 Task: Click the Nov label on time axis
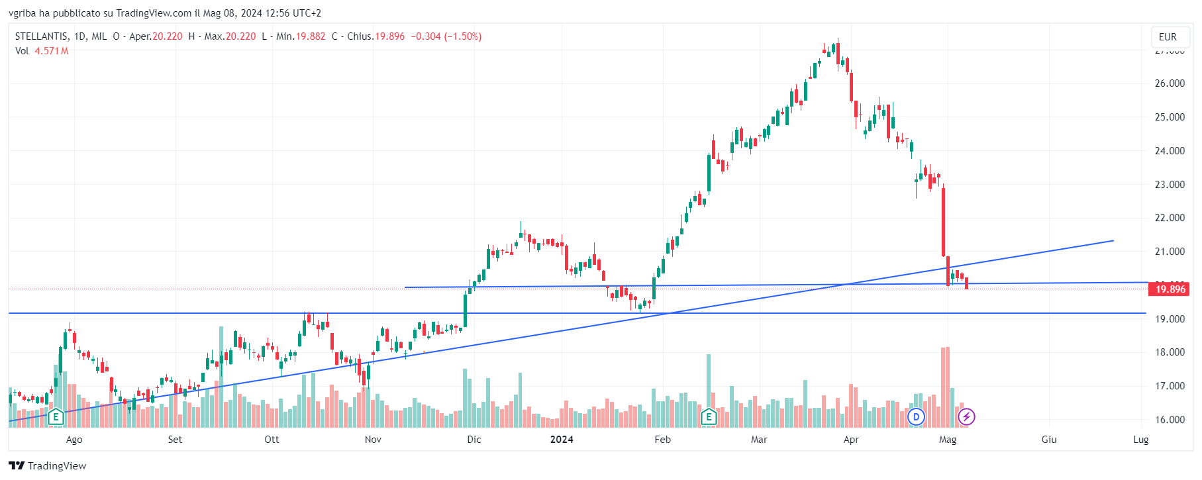373,440
